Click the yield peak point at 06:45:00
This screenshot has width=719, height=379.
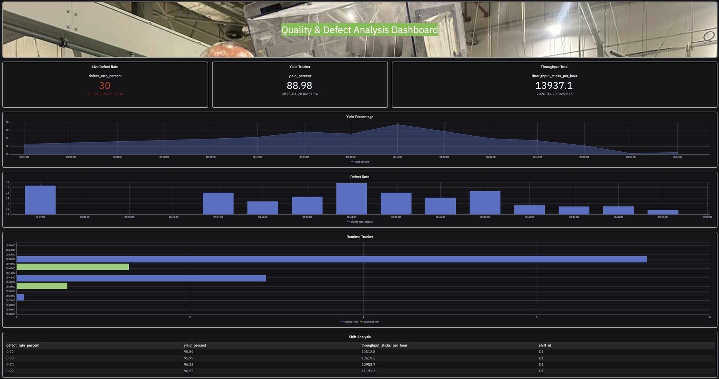point(397,124)
